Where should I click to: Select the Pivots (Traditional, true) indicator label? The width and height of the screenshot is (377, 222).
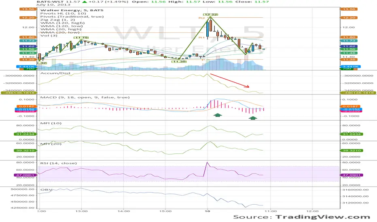(x=72, y=17)
